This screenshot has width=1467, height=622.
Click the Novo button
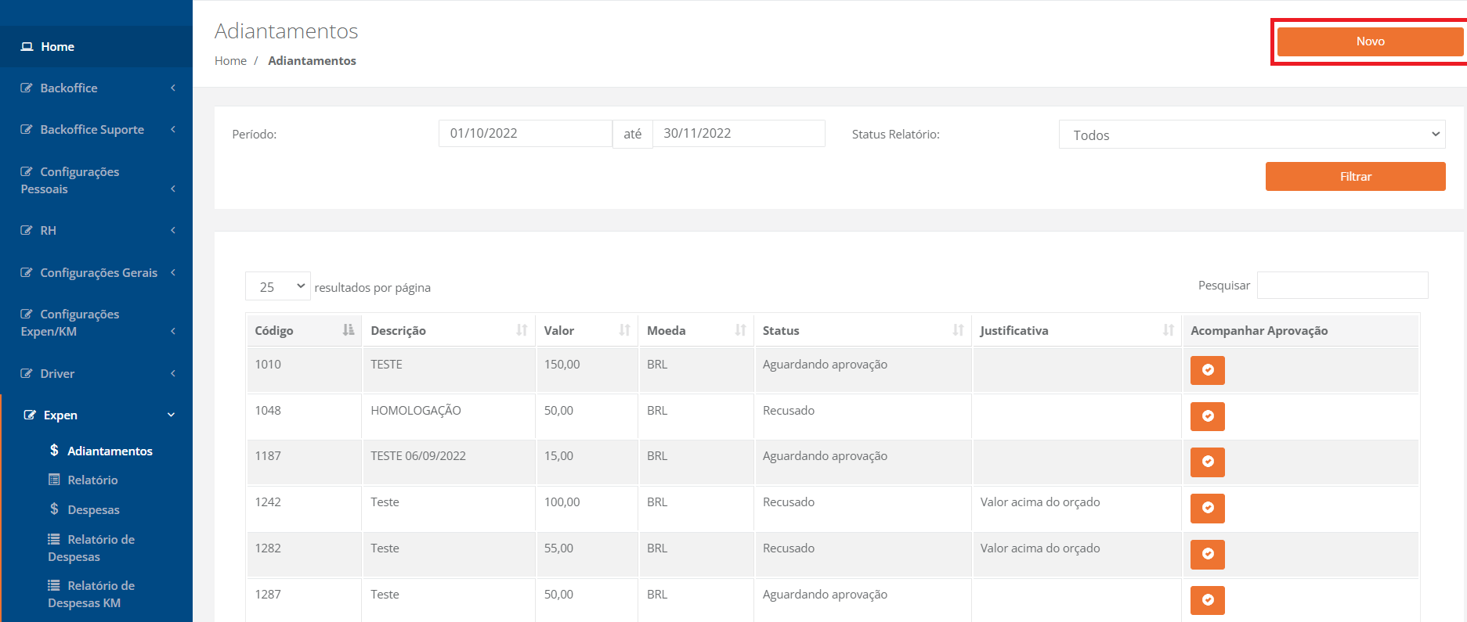point(1370,41)
